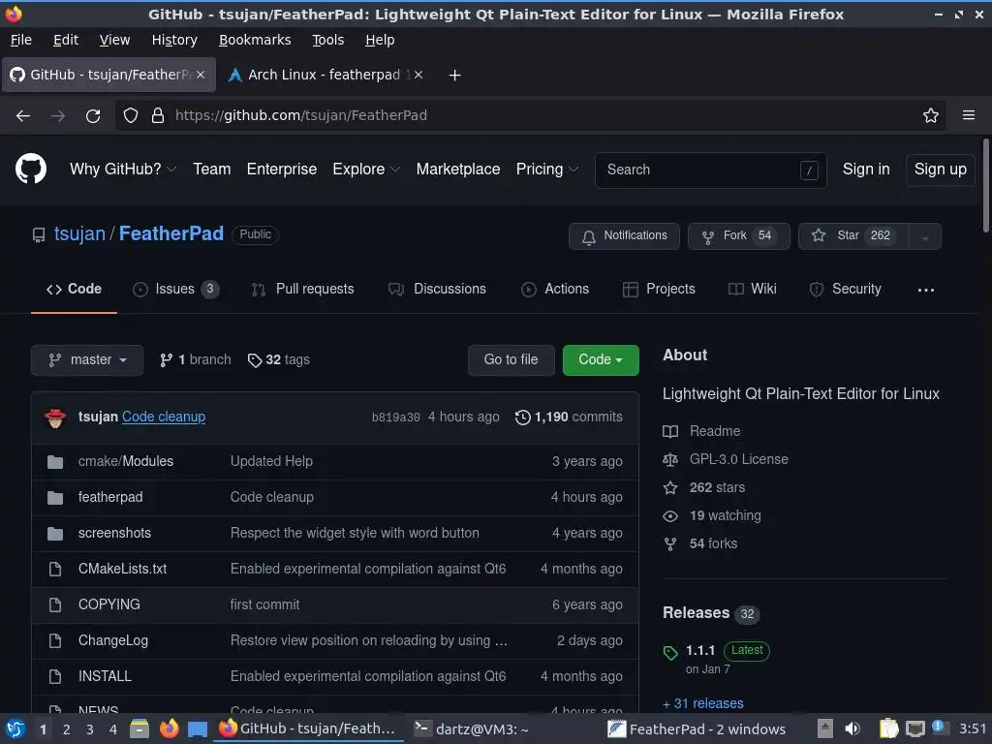
Task: Open the Firefox hamburger menu
Action: coord(968,115)
